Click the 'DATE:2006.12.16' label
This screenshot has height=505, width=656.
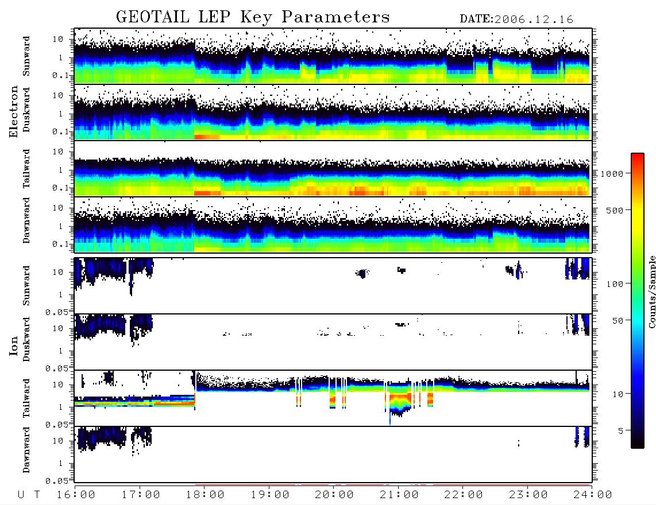click(x=516, y=20)
